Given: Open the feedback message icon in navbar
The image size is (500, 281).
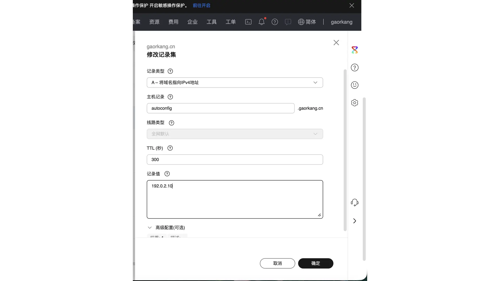Looking at the screenshot, I should [288, 22].
